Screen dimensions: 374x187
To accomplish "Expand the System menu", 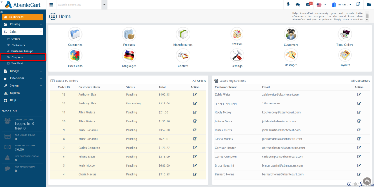I will pyautogui.click(x=23, y=85).
